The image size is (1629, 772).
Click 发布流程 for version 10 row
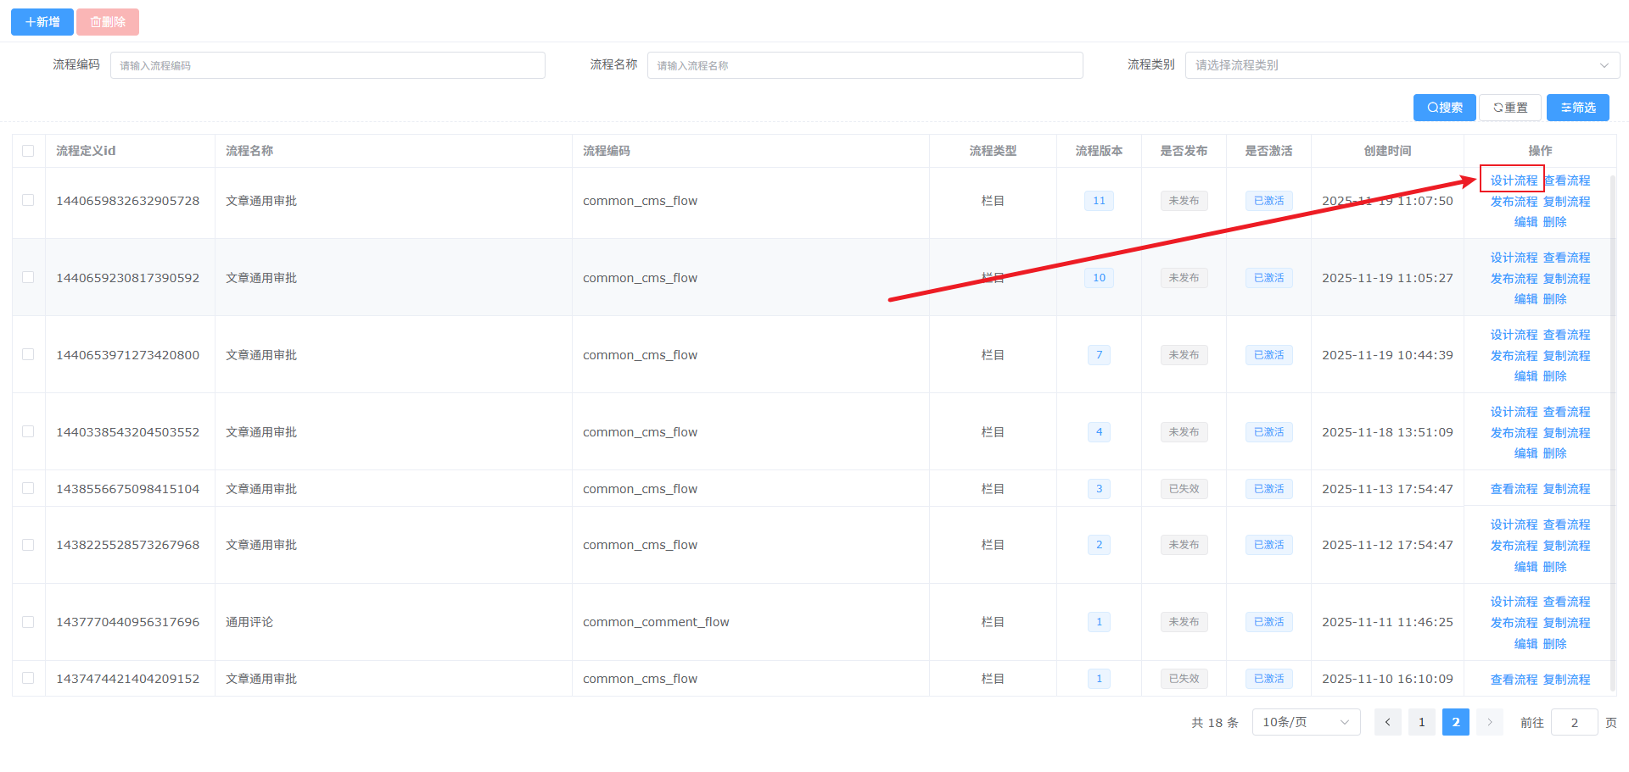point(1514,279)
